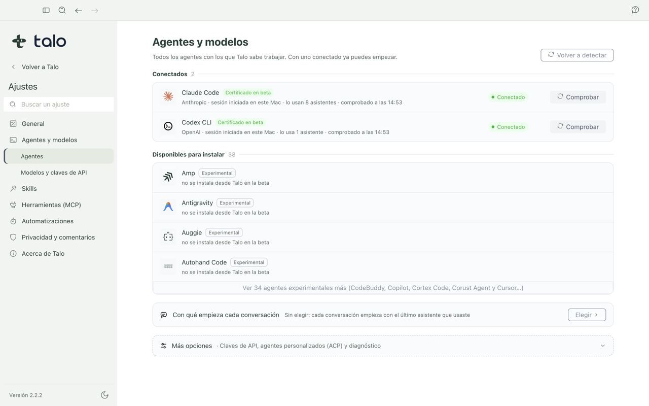Open Modelos y claves de API

click(x=59, y=173)
